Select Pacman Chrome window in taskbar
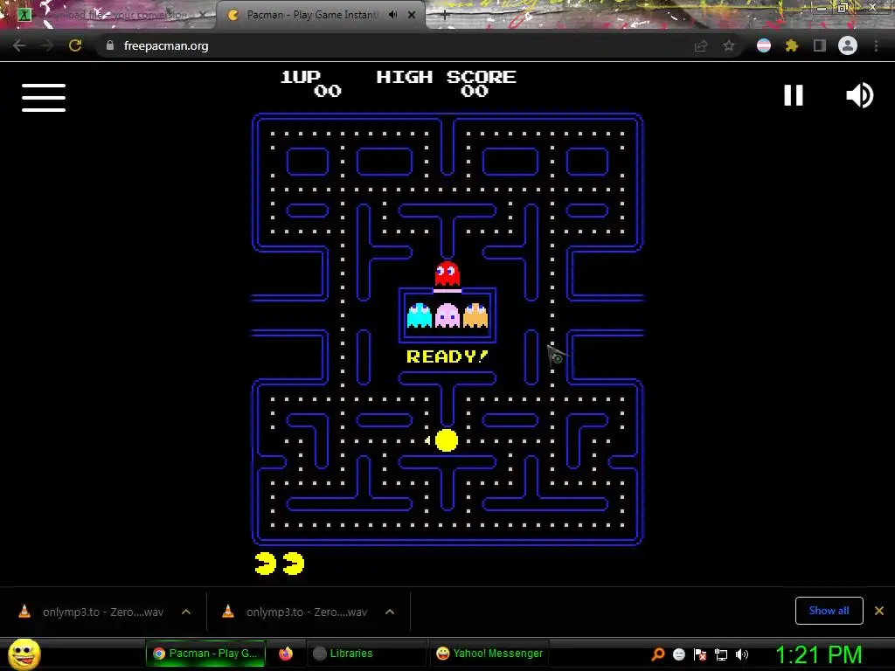This screenshot has width=895, height=671. coord(205,654)
